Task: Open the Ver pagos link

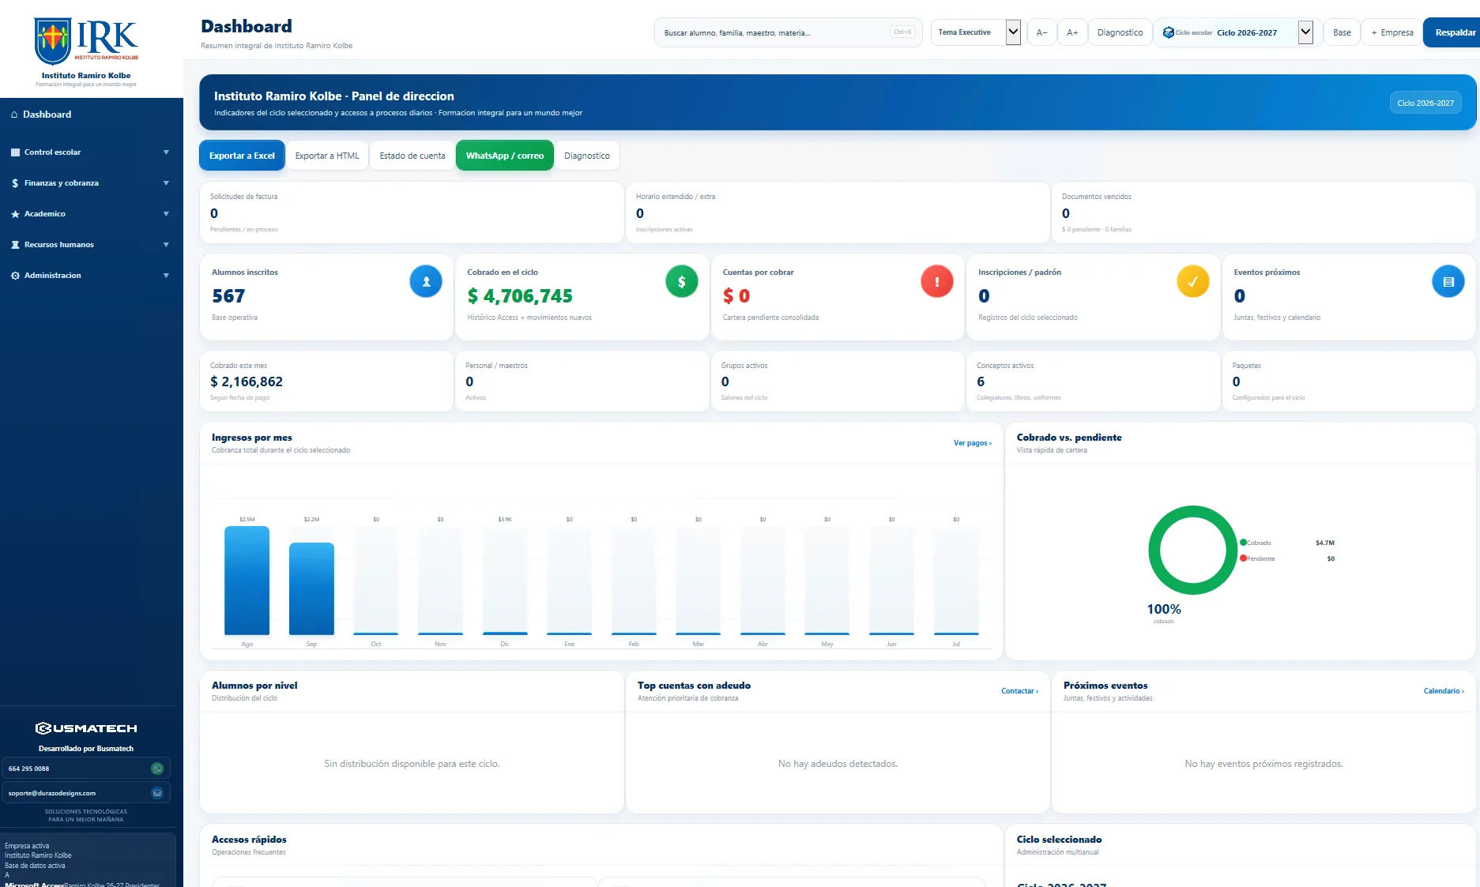Action: [x=972, y=443]
